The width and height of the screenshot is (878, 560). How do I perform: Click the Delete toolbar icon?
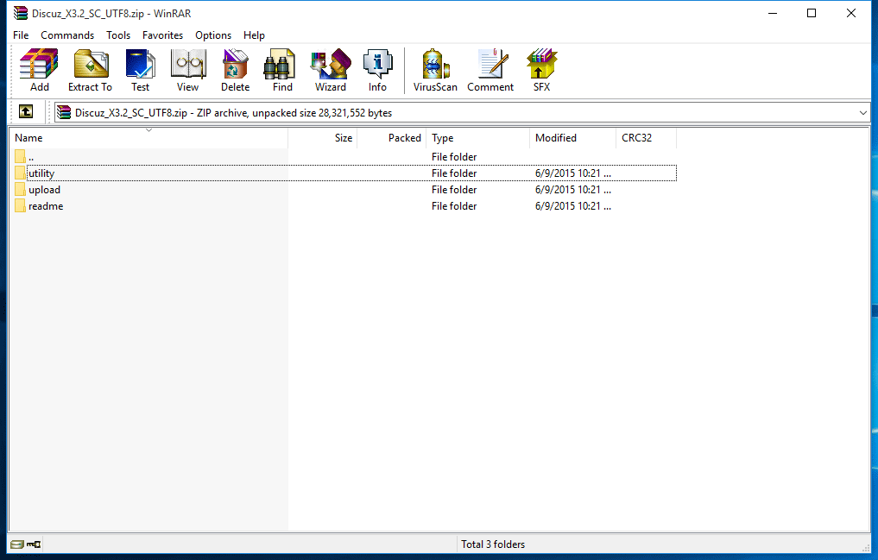[x=235, y=70]
